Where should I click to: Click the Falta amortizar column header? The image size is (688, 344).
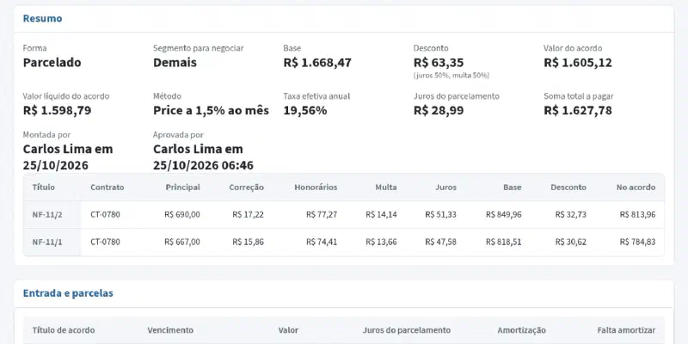pyautogui.click(x=626, y=330)
